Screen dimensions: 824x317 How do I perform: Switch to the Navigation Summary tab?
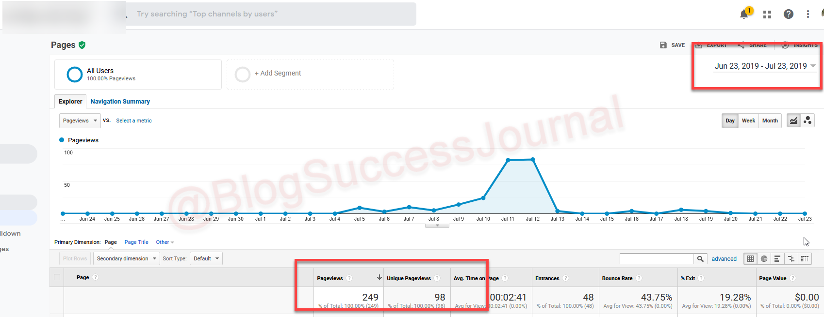120,102
